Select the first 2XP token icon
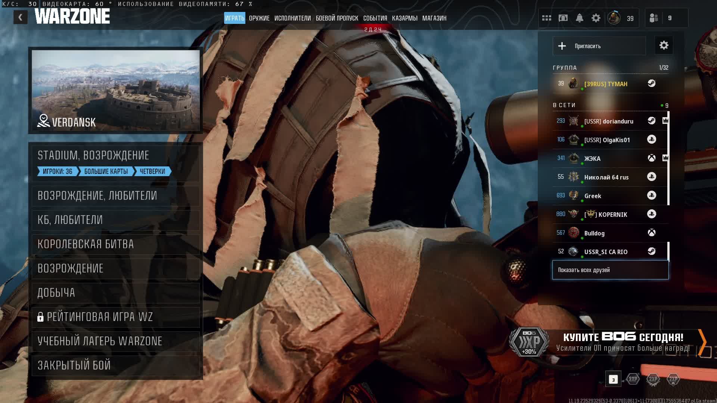The width and height of the screenshot is (717, 403). tap(633, 379)
